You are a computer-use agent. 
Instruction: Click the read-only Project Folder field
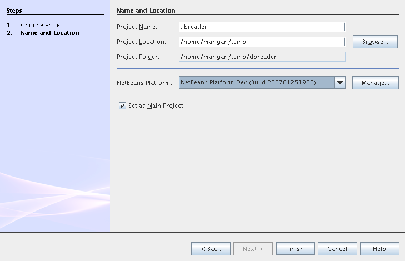click(262, 57)
